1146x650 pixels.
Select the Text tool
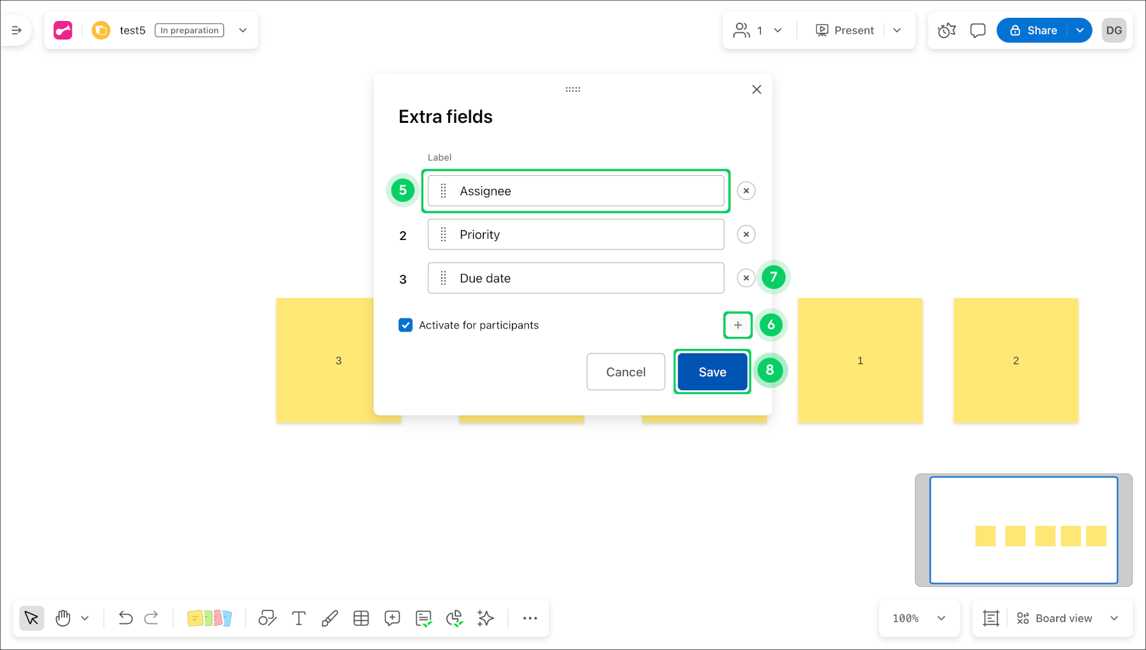[299, 618]
